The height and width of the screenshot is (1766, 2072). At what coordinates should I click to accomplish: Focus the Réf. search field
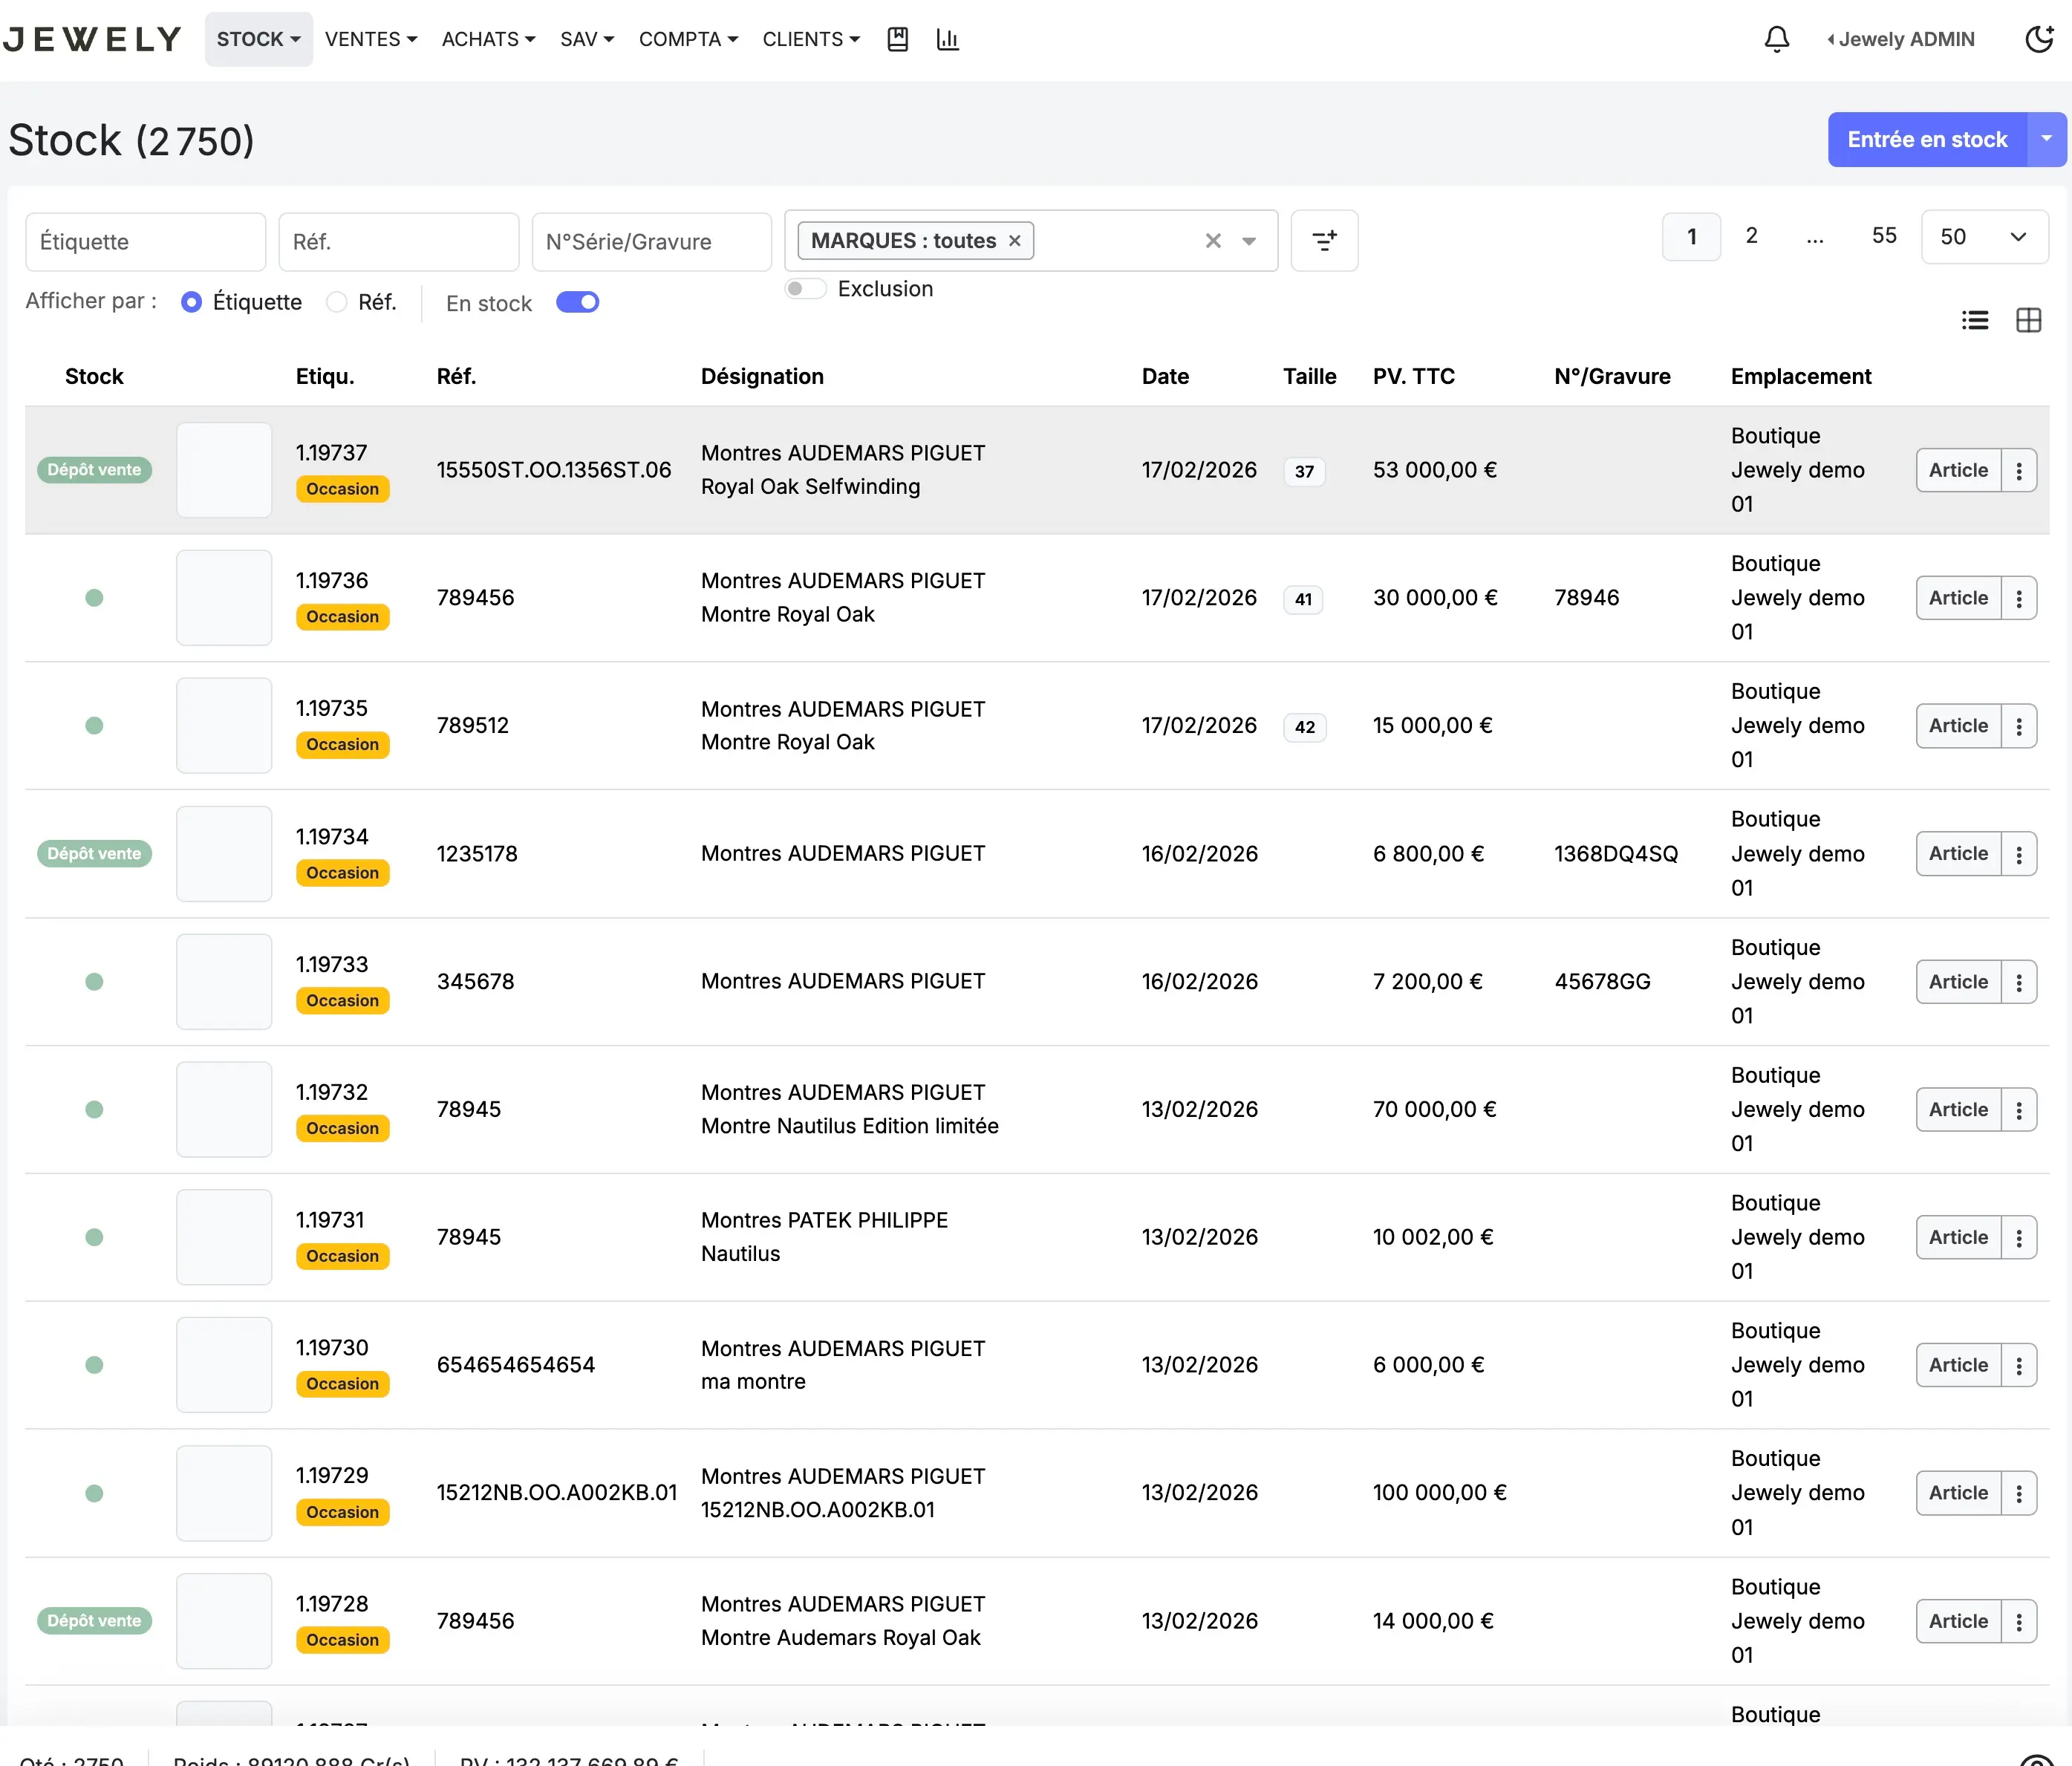[x=399, y=241]
